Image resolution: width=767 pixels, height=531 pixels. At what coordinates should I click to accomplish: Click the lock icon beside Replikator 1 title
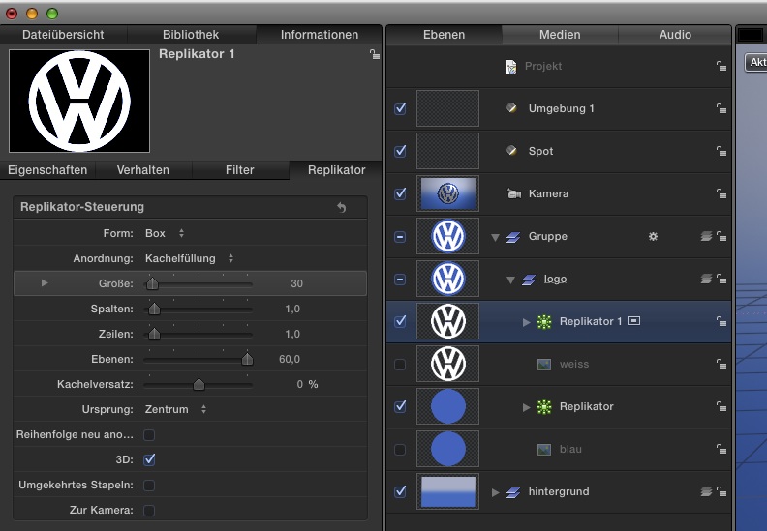coord(375,55)
